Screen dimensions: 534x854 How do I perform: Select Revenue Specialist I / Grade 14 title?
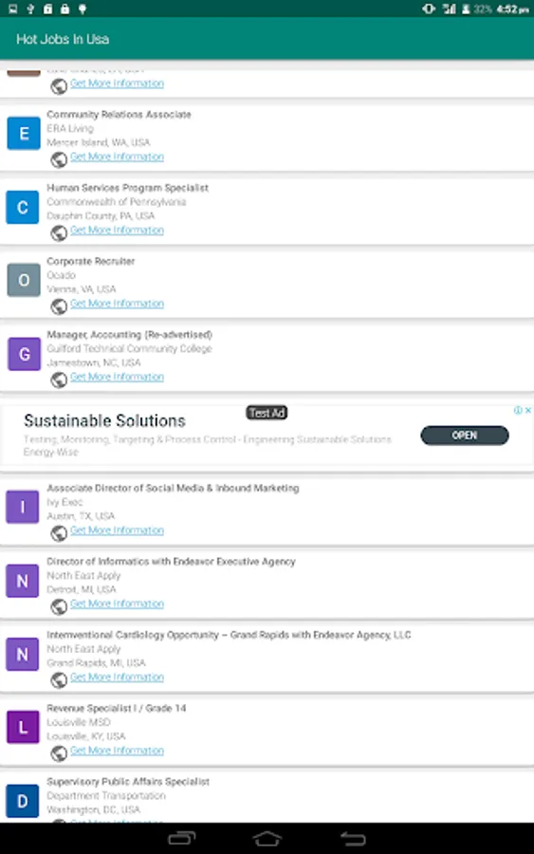tap(116, 708)
